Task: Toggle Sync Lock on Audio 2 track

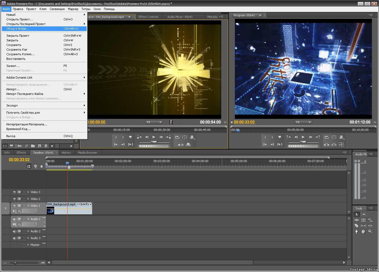Action: tap(19, 231)
